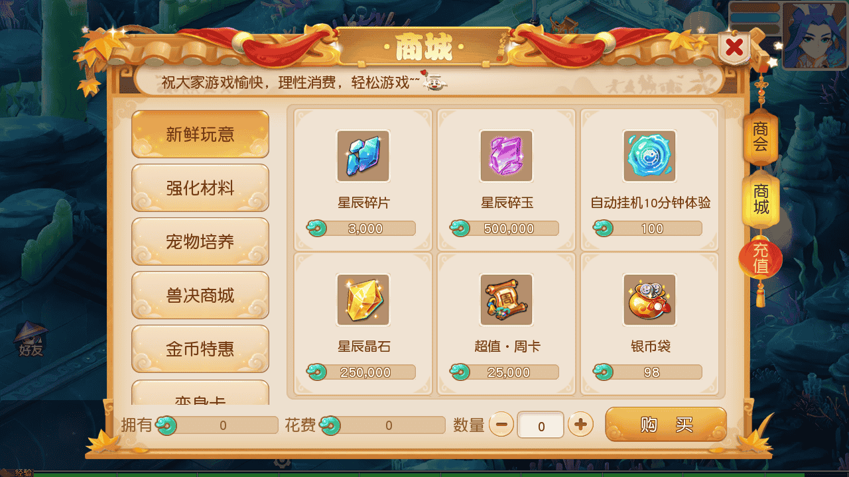Select the 超值·周卡 scroll icon

point(506,299)
